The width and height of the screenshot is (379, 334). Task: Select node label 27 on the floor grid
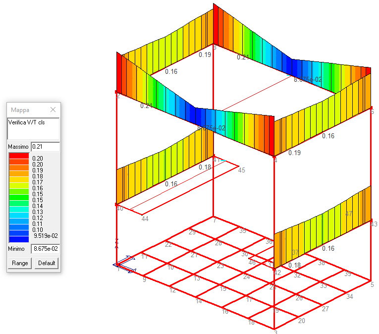(x=325, y=309)
